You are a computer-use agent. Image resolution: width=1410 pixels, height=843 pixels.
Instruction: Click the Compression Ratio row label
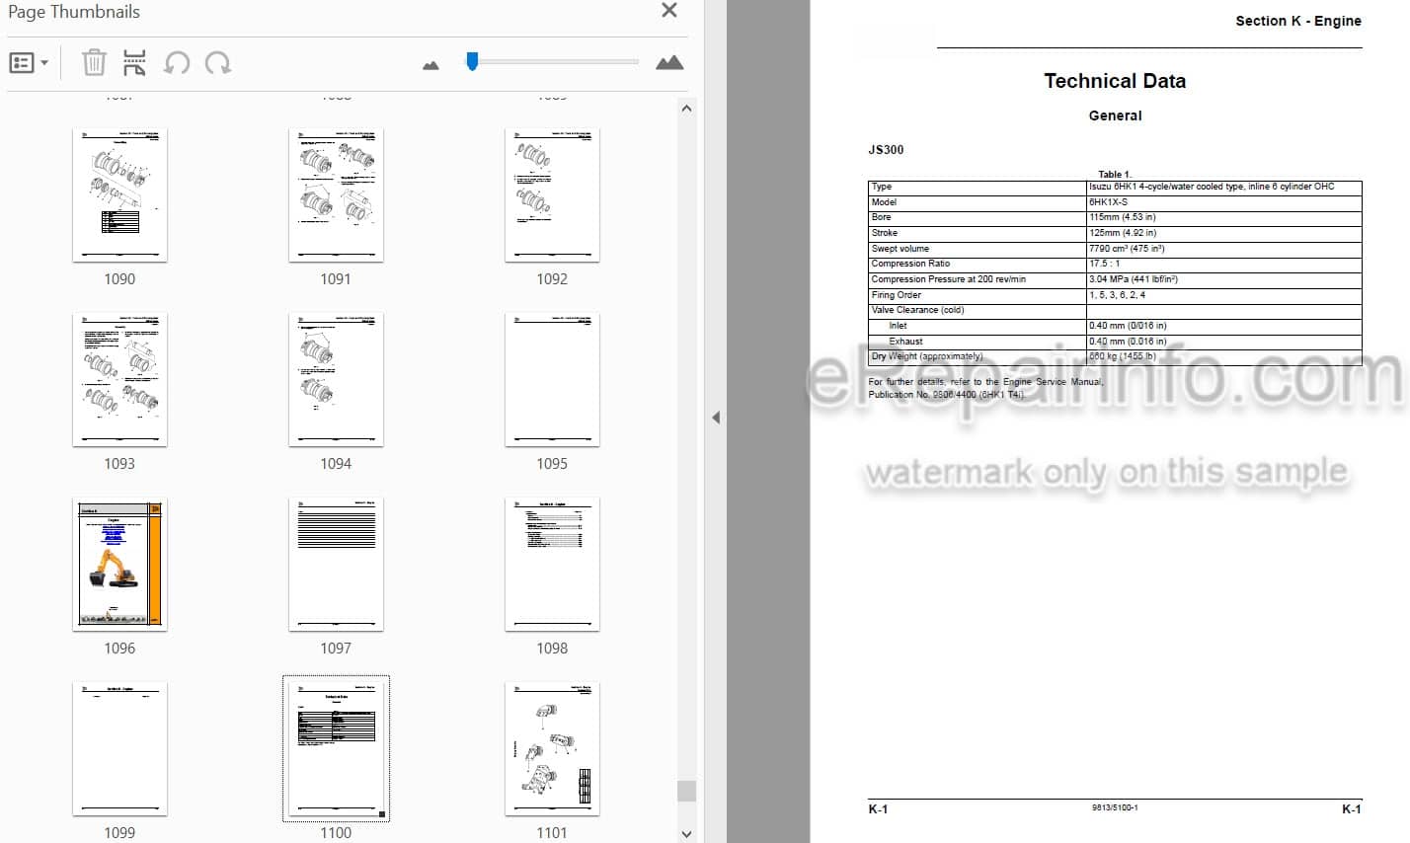(910, 264)
